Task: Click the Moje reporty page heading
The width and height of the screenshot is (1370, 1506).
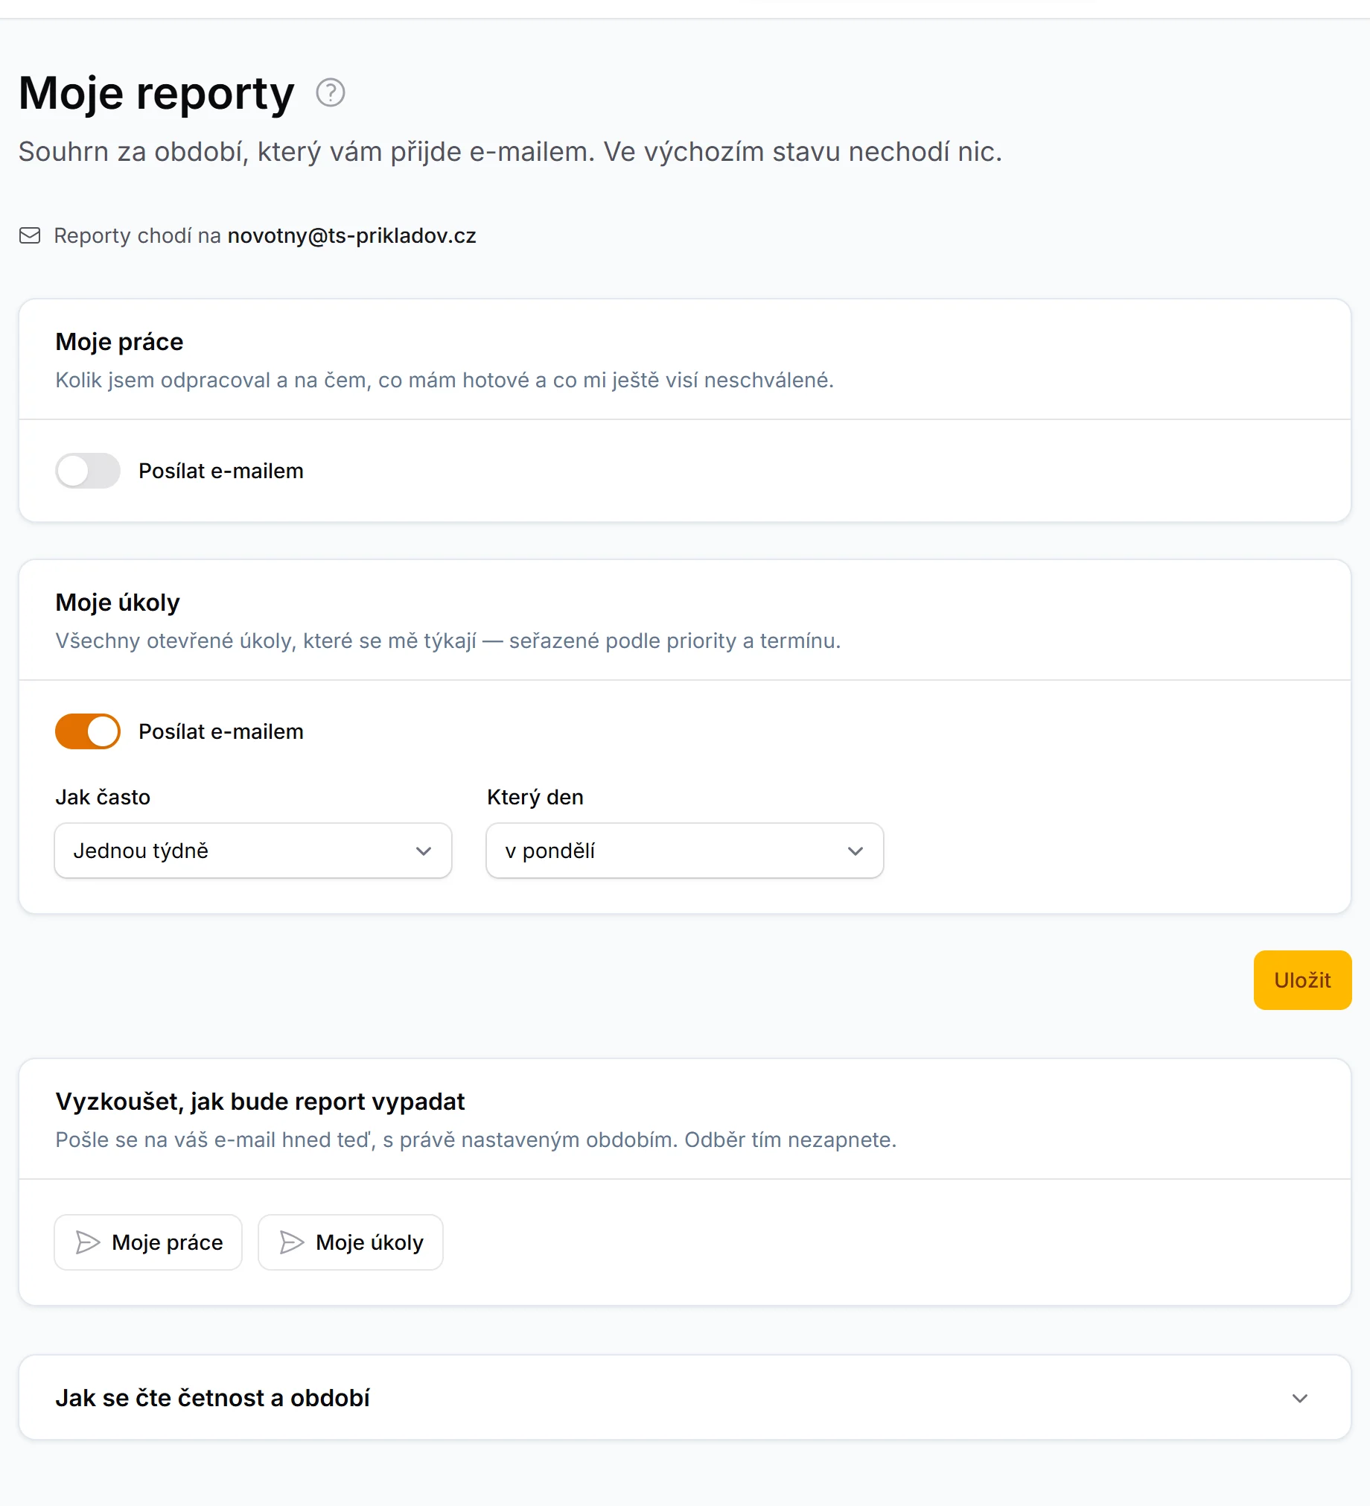Action: (x=157, y=93)
